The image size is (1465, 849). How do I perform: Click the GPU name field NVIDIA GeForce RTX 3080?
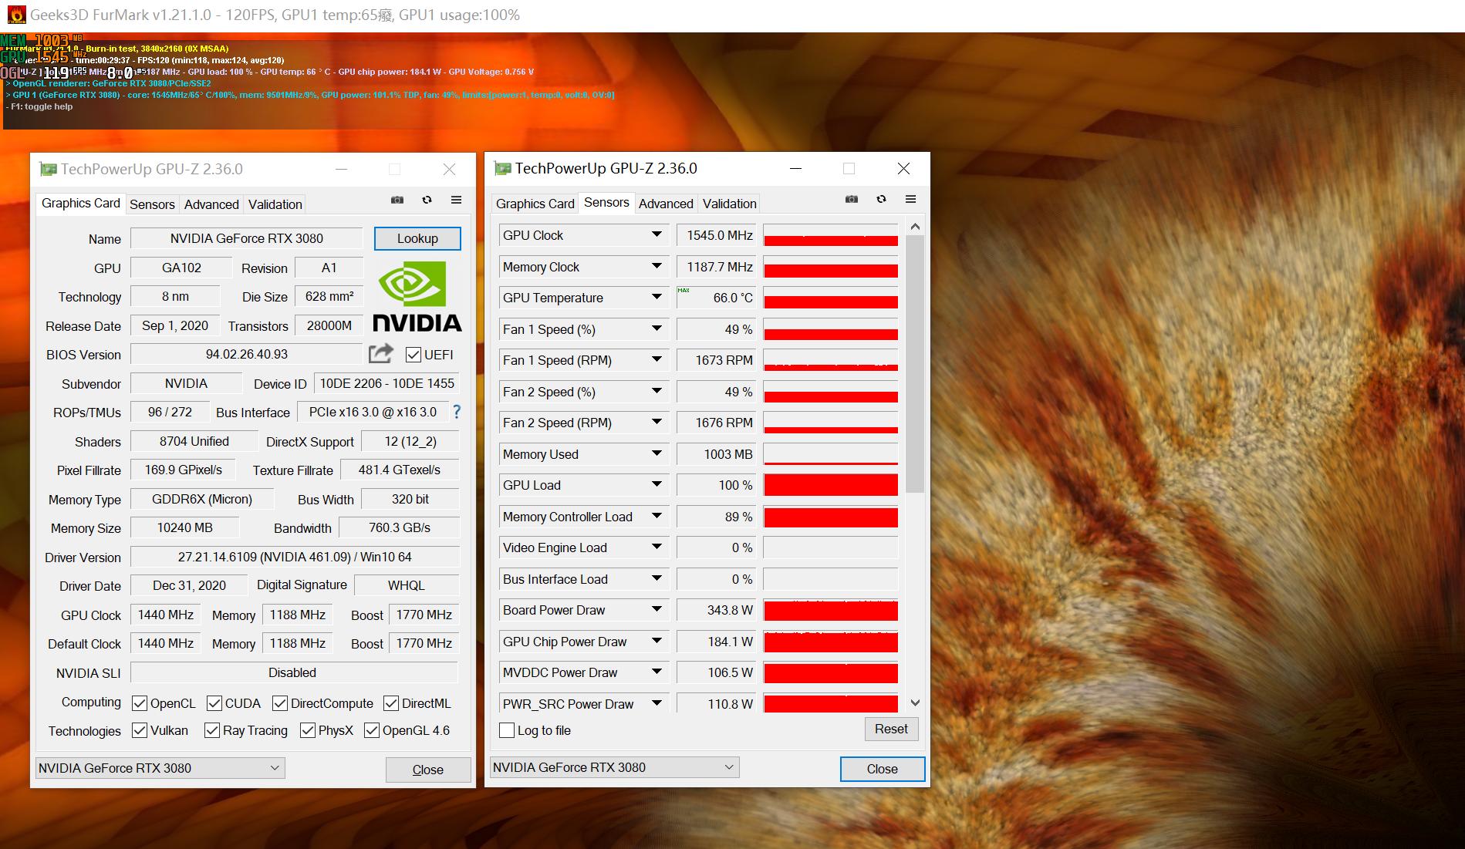click(247, 238)
